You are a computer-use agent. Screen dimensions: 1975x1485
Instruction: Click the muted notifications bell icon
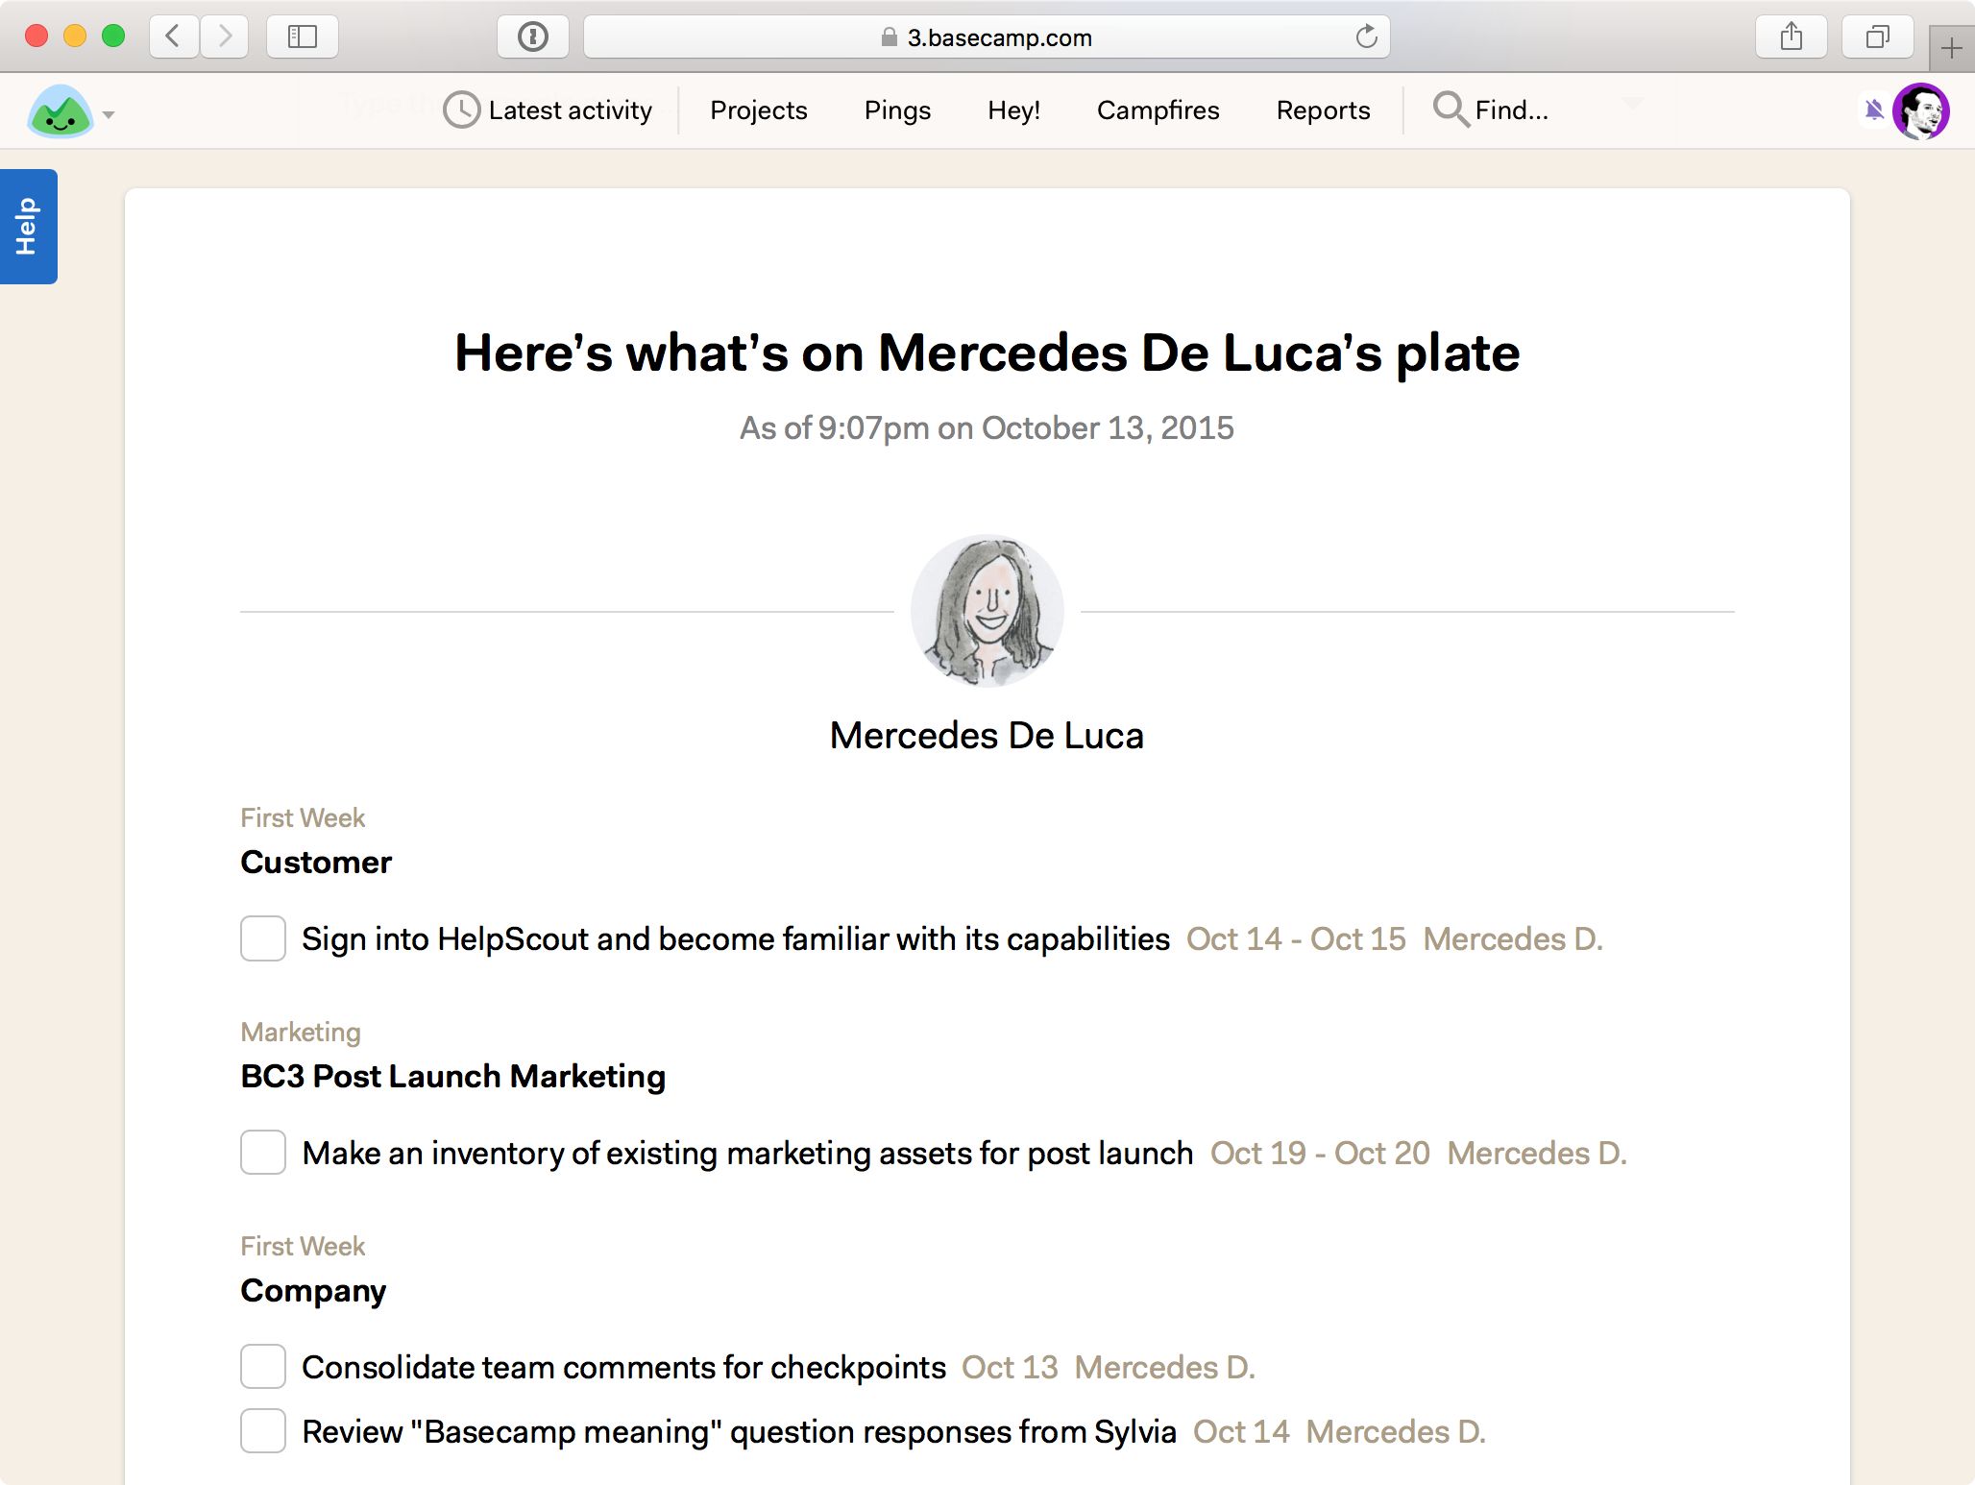coord(1873,110)
